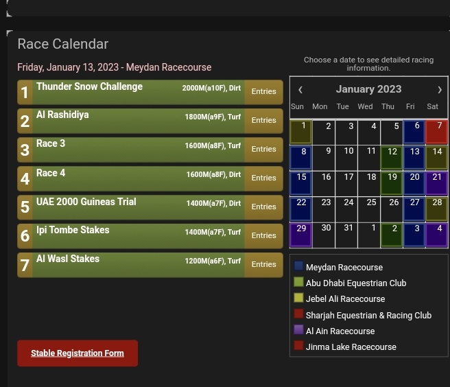This screenshot has width=450, height=387.
Task: Open the Stable Registration Form link
Action: pos(78,353)
